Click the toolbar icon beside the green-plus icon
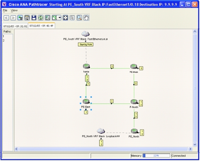This screenshot has width=200, height=161. click(27, 18)
